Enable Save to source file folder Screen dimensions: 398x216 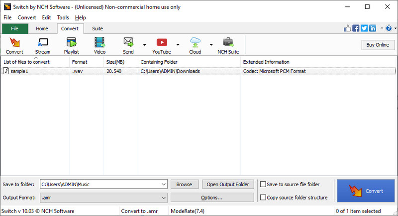[263, 184]
